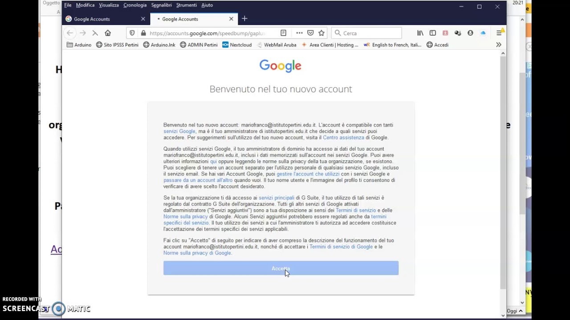Open the home page icon
Screen dimensions: 570x320
tap(108, 33)
